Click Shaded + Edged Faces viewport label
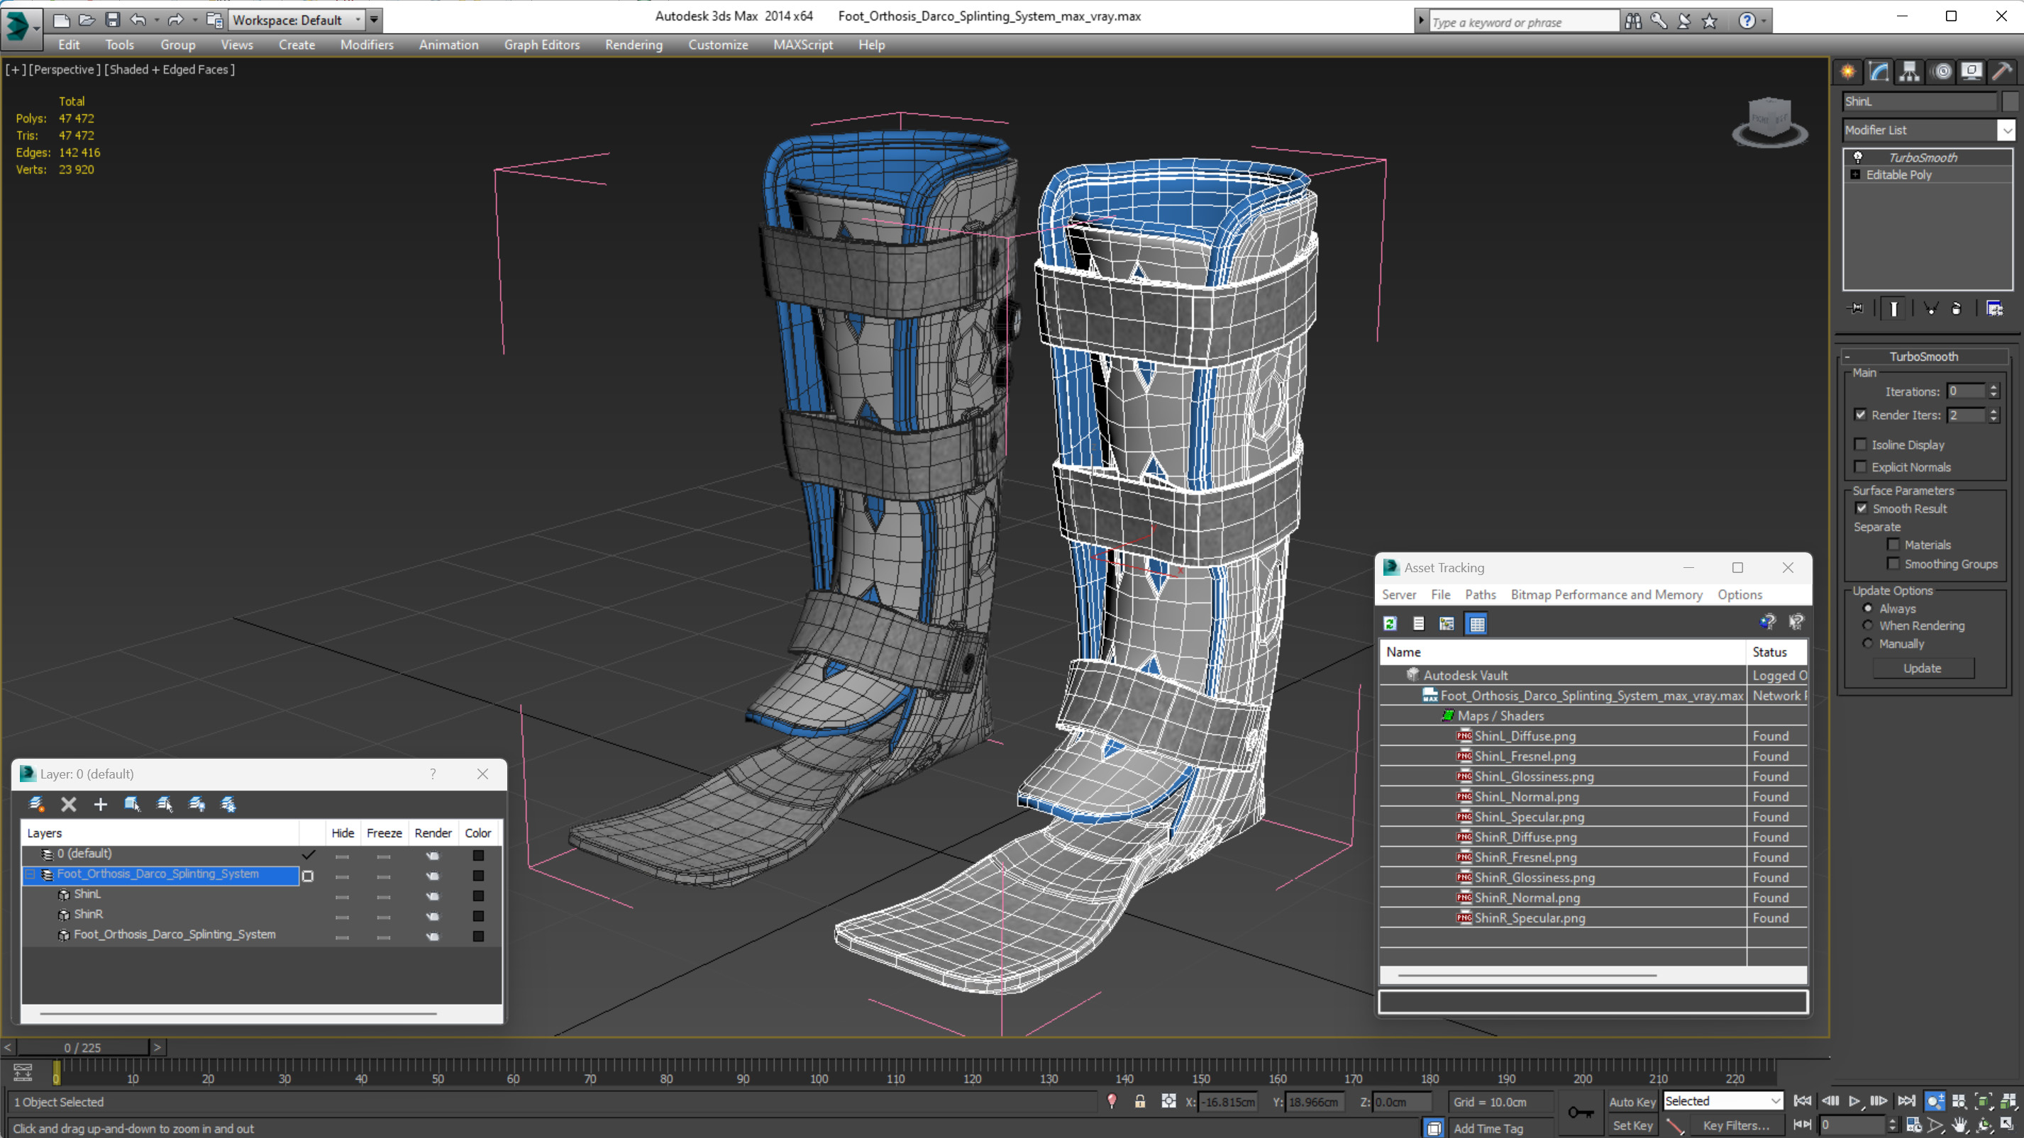The height and width of the screenshot is (1138, 2024). pyautogui.click(x=170, y=69)
